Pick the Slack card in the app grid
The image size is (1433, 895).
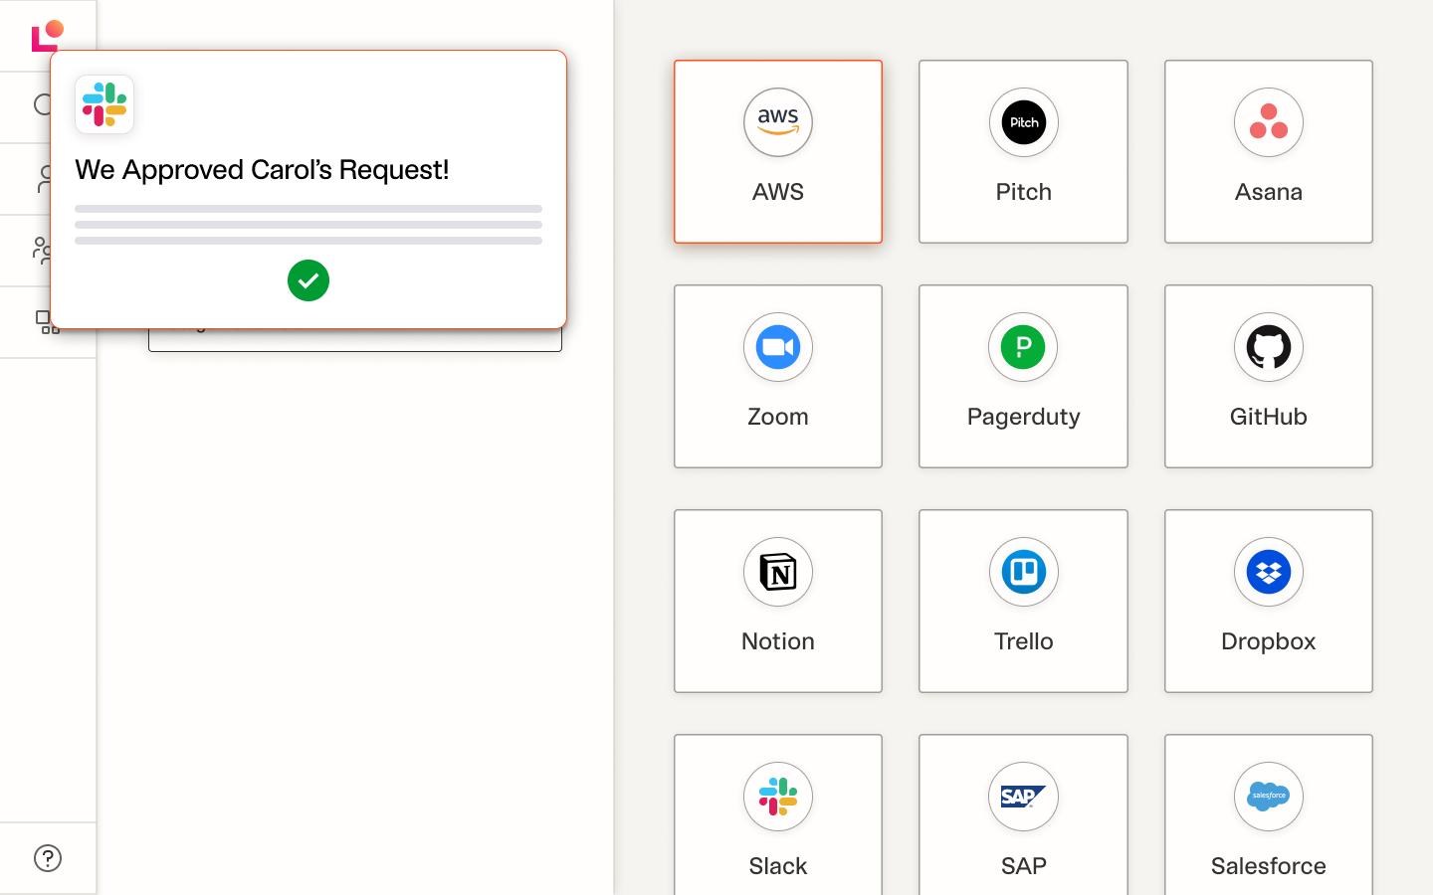coord(778,814)
